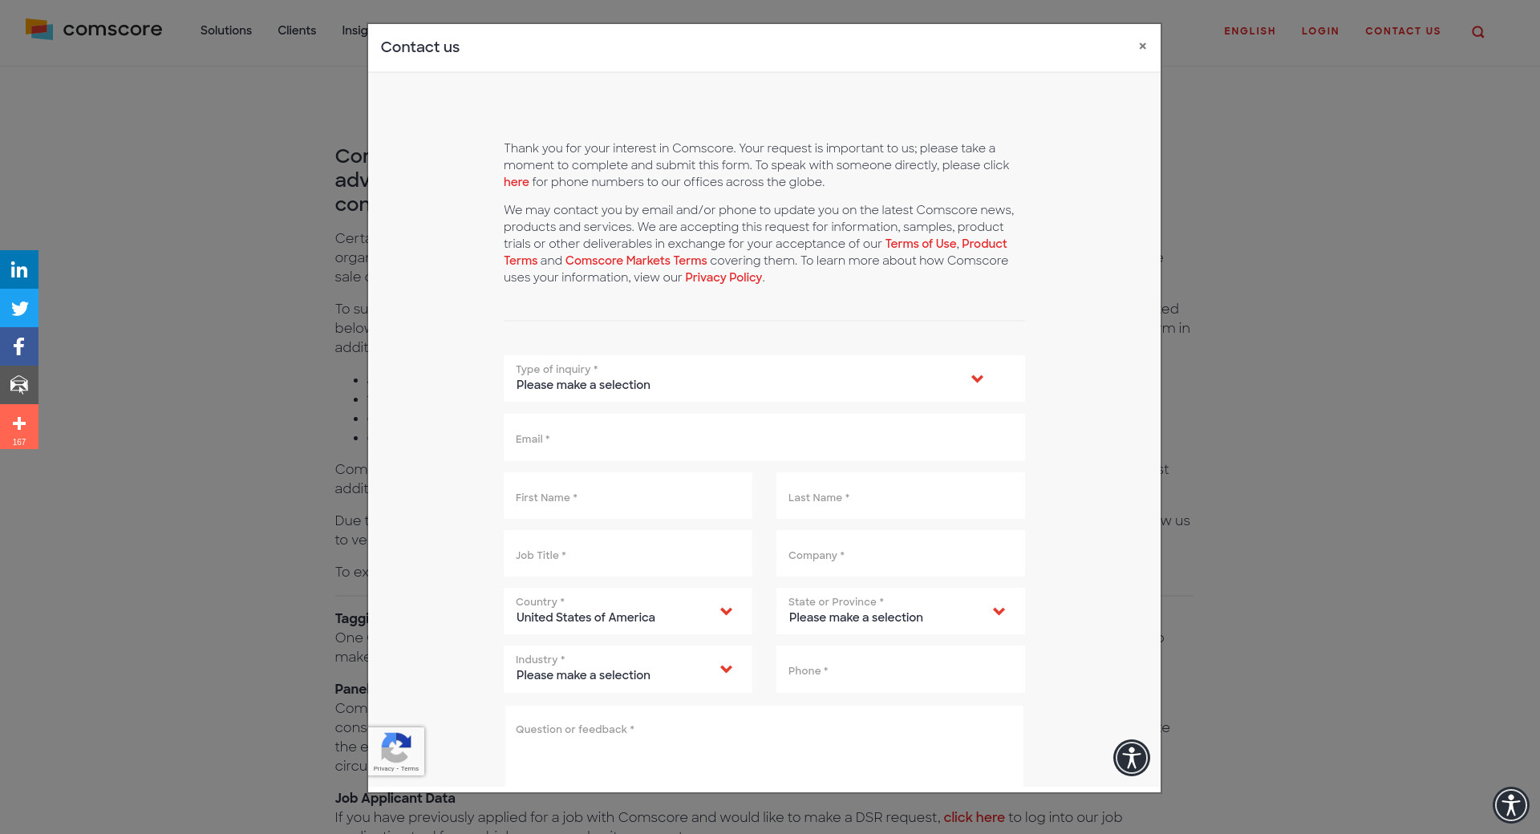The height and width of the screenshot is (834, 1540).
Task: Share page via email icon
Action: click(x=19, y=385)
